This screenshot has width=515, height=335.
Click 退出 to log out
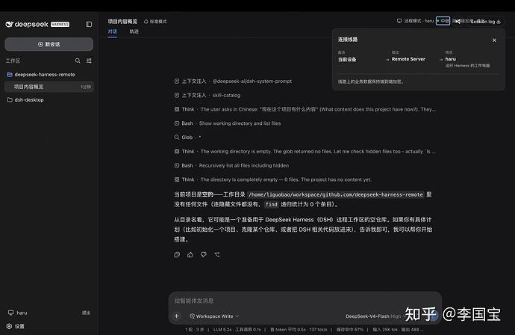[x=86, y=313]
